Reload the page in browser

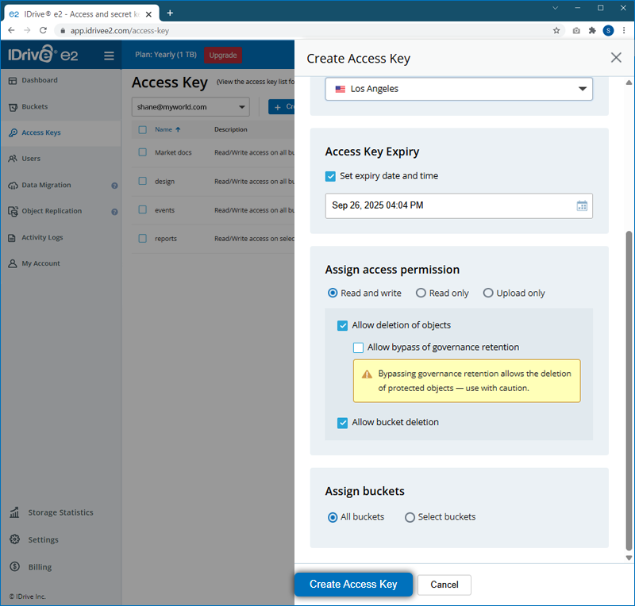44,31
